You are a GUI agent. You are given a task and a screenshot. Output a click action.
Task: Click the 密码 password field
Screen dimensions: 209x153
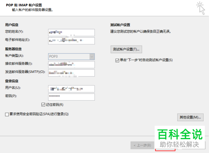click(71, 97)
